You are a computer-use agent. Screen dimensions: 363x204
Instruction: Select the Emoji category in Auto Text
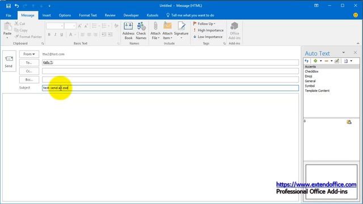point(309,76)
